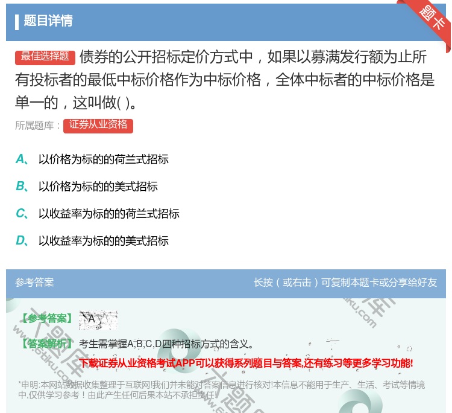Click the 长按（或右击）可复制本题卡 hint text
Image resolution: width=452 pixels, height=413 pixels.
point(345,283)
